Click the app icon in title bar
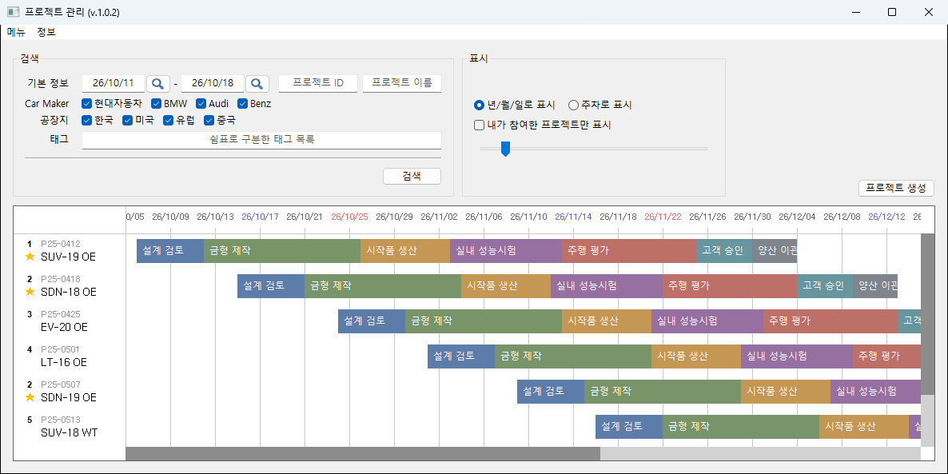Image resolution: width=948 pixels, height=474 pixels. pyautogui.click(x=14, y=12)
